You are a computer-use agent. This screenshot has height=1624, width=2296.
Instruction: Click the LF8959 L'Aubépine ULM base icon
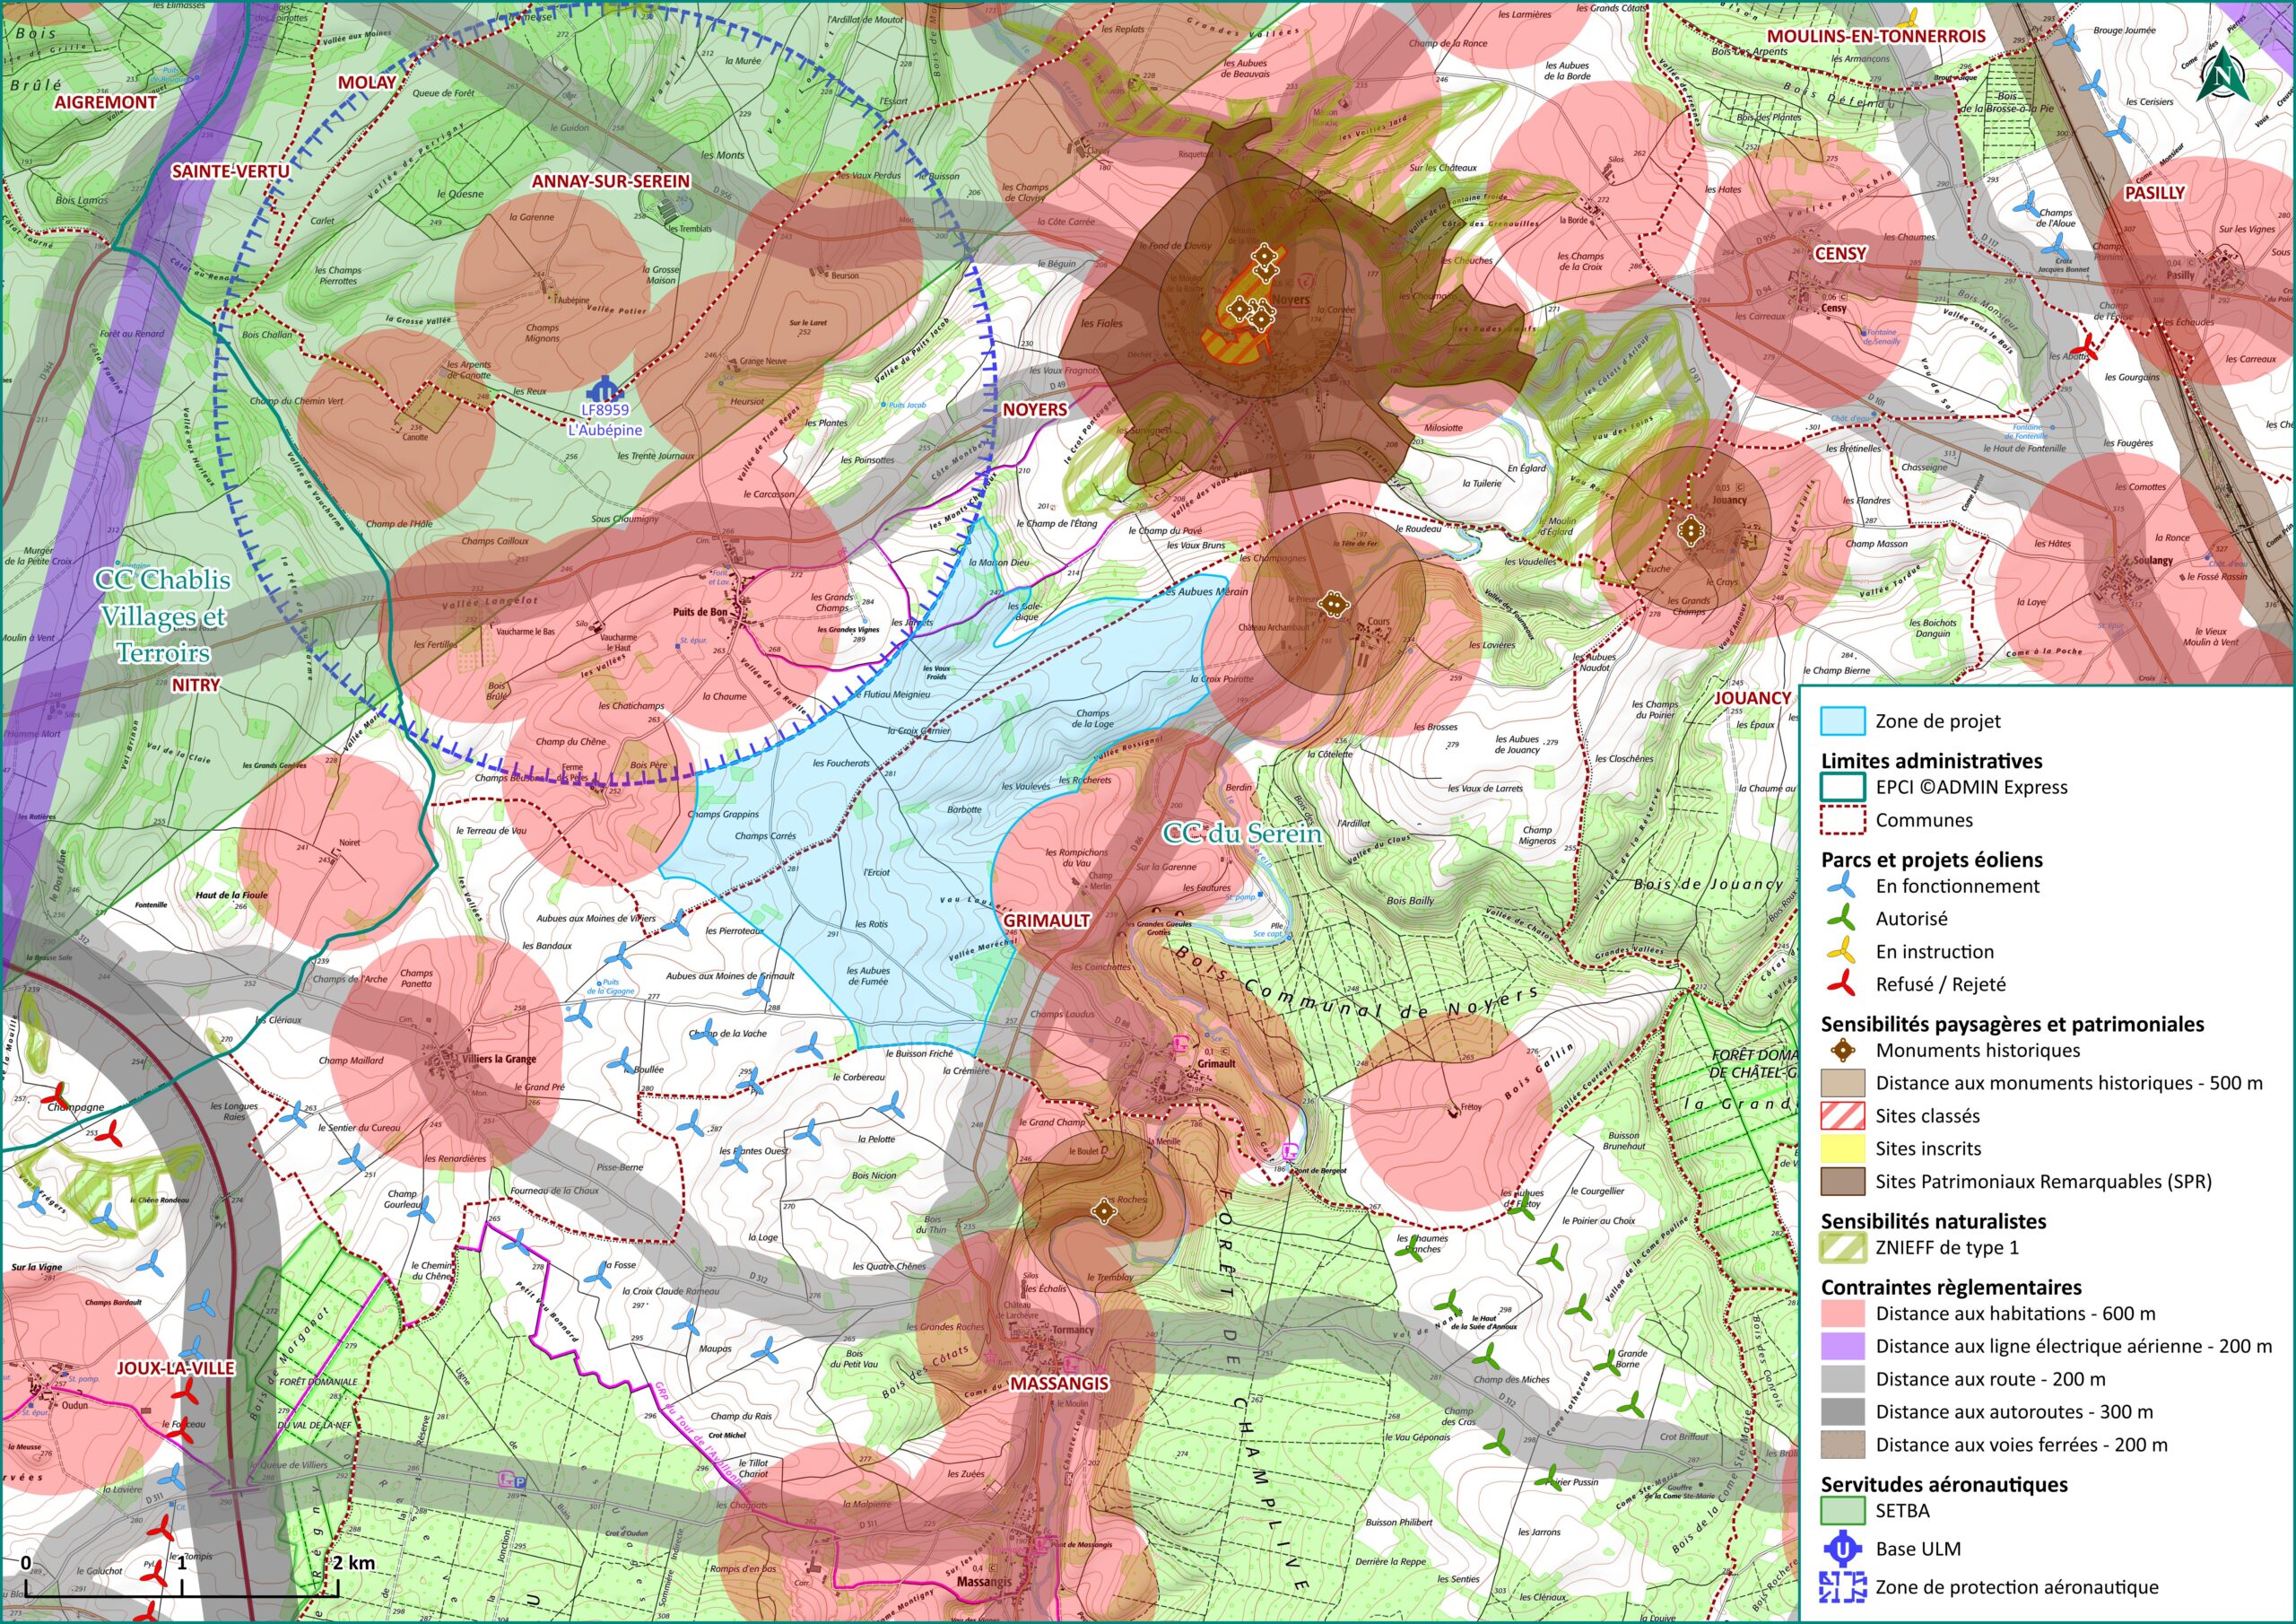coord(605,389)
